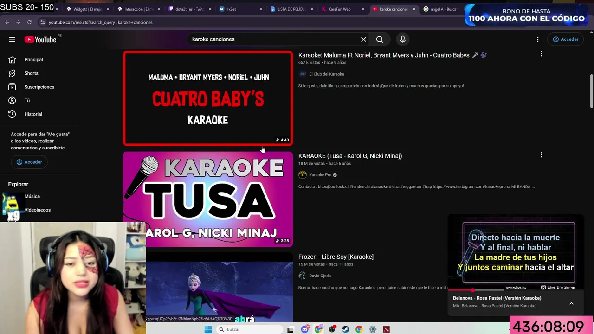
Task: Switch to the Interacción browser tab
Action: pos(138,9)
